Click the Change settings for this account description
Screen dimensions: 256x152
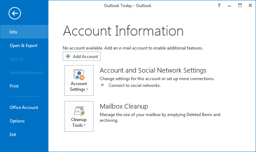[x=157, y=79]
